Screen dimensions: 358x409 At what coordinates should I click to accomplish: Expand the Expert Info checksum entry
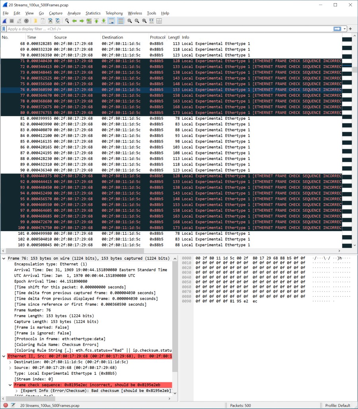17,391
